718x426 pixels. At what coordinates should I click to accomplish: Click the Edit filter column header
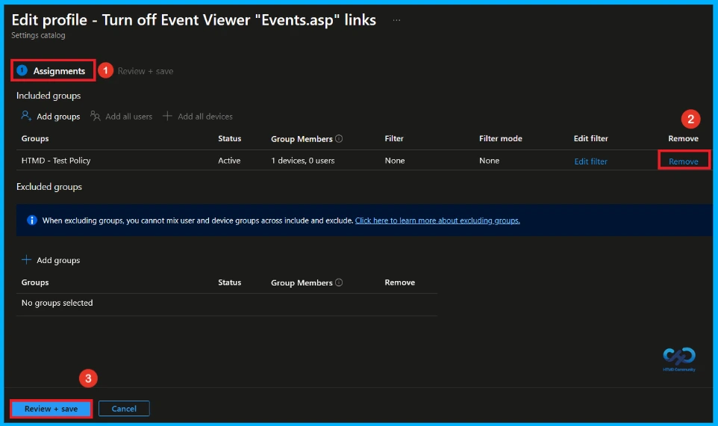pos(590,138)
